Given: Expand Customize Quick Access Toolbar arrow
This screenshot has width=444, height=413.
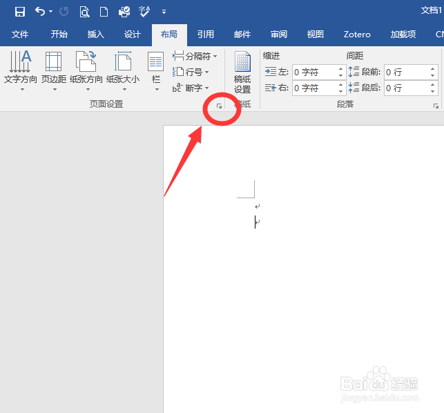Looking at the screenshot, I should (x=164, y=12).
